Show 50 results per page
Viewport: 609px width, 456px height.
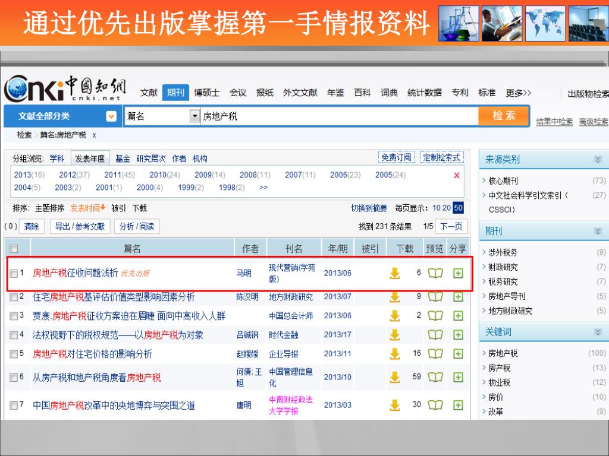459,208
